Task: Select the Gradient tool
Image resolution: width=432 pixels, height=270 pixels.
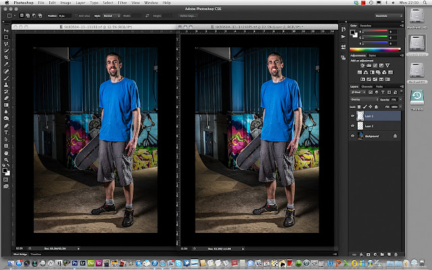Action: pos(6,105)
